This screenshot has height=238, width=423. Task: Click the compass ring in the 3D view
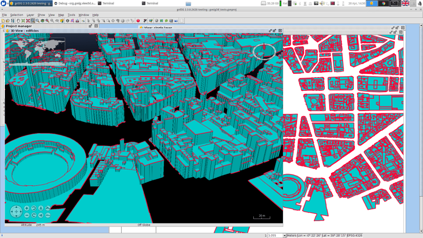[263, 51]
